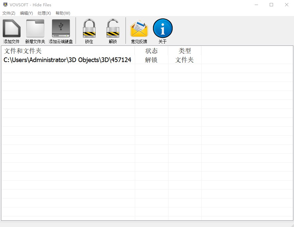Click the resize grip in the status bar corner
The height and width of the screenshot is (227, 294).
(292, 225)
